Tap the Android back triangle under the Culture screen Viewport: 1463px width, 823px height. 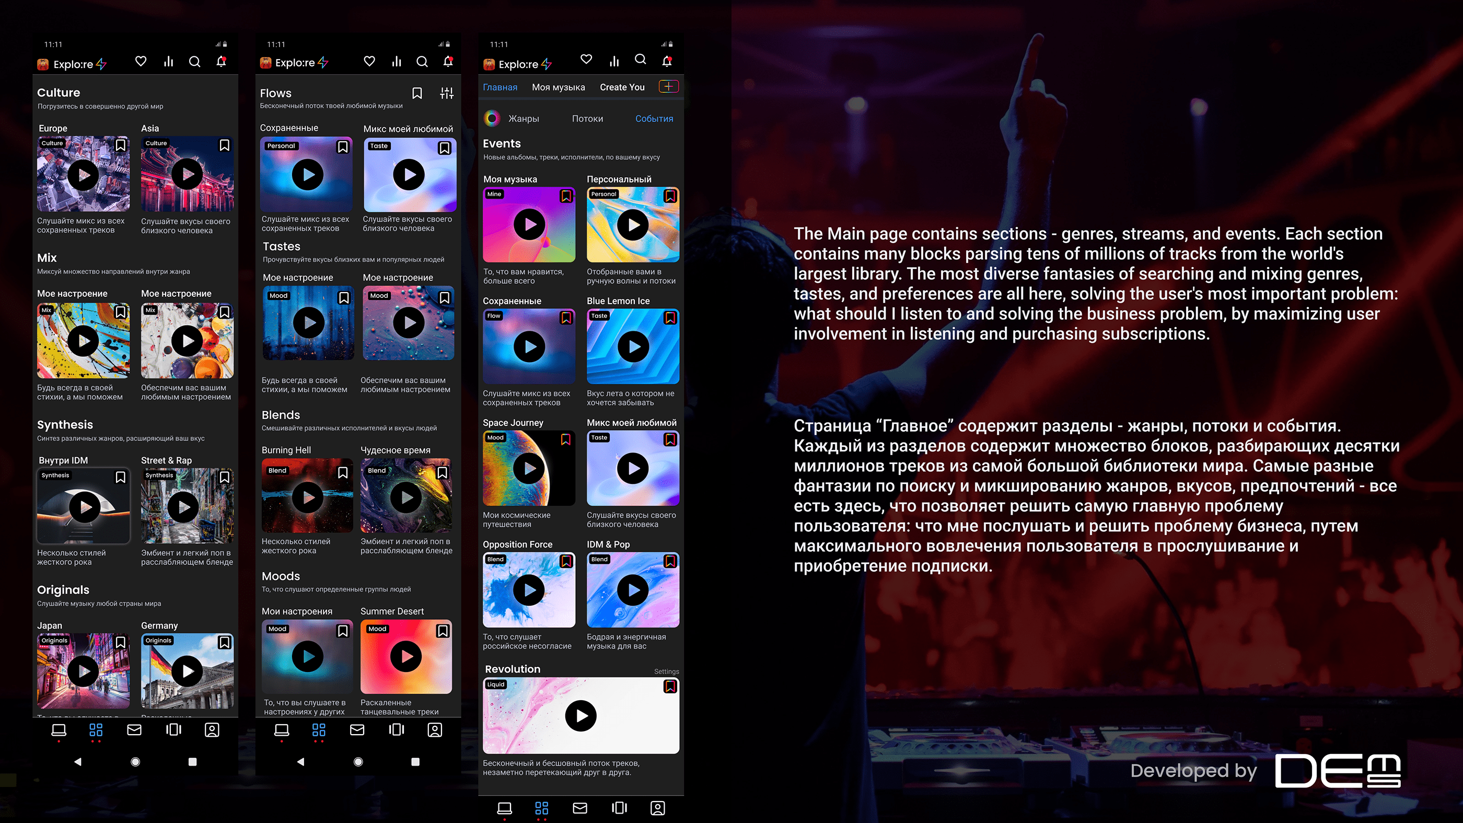coord(78,762)
